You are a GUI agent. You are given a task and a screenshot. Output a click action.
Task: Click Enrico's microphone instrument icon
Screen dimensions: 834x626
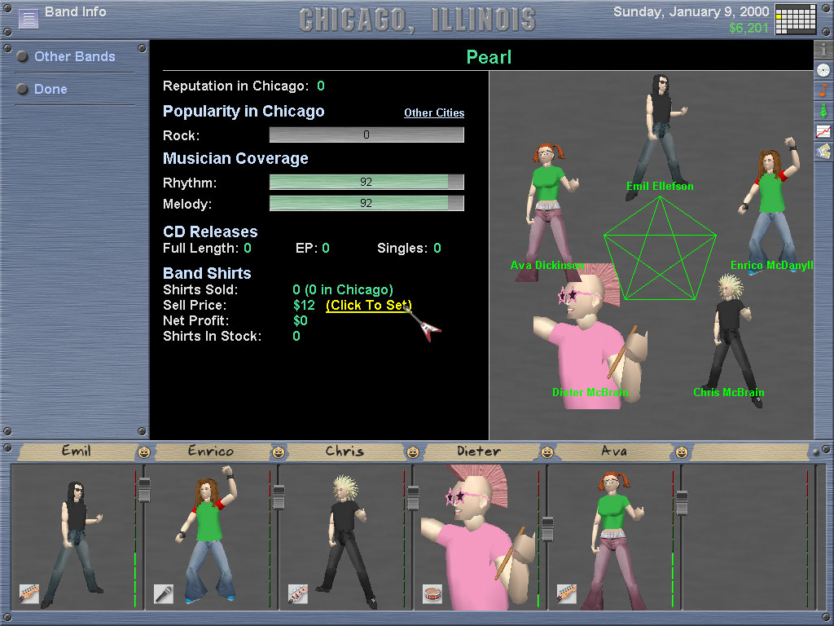pyautogui.click(x=163, y=593)
